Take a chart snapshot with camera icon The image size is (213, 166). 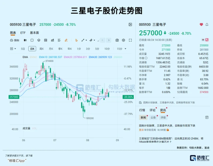click(x=117, y=40)
